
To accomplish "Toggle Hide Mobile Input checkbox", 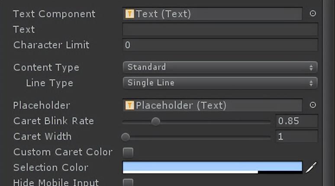I will 128,183.
